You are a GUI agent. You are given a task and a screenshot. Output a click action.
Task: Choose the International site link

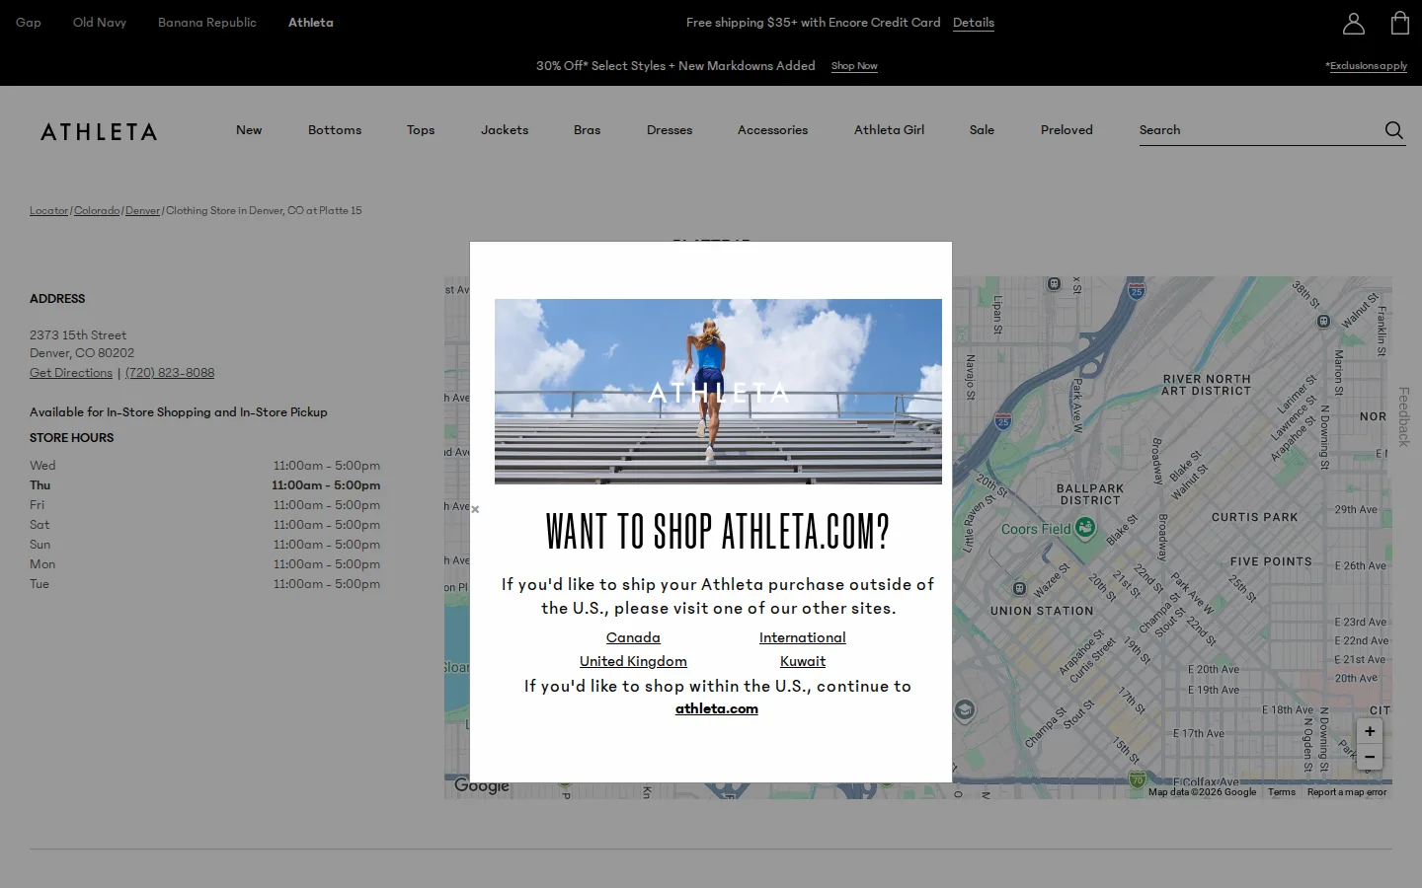[x=803, y=637]
